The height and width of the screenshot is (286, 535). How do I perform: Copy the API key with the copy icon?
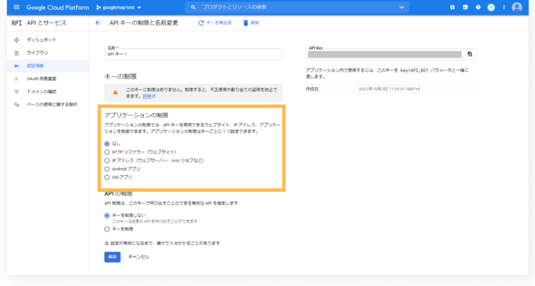470,54
